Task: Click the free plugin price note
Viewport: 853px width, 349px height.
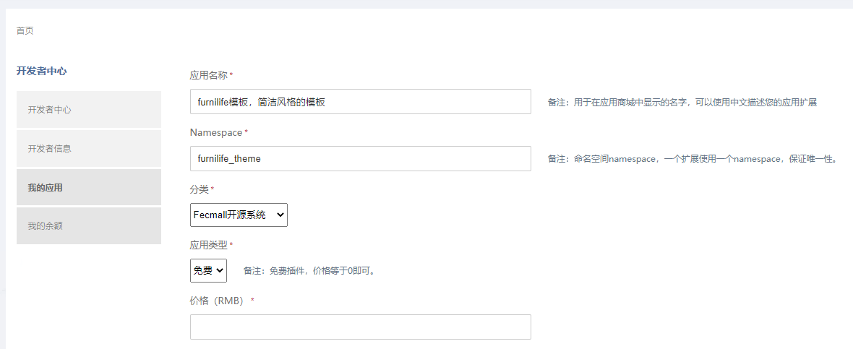Action: pyautogui.click(x=310, y=271)
